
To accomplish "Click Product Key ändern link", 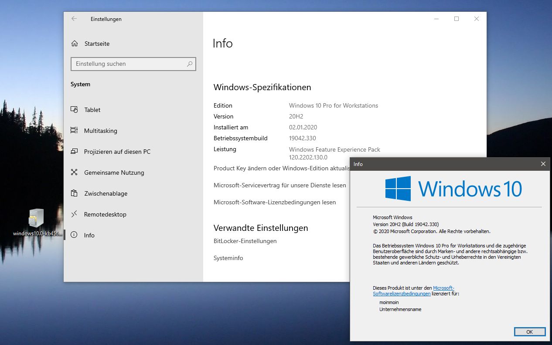I will [282, 168].
